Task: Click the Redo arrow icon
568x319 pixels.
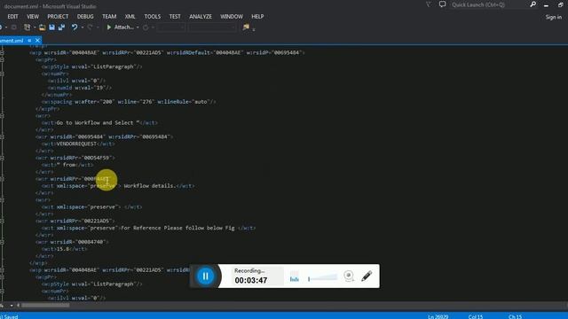Action: click(90, 27)
